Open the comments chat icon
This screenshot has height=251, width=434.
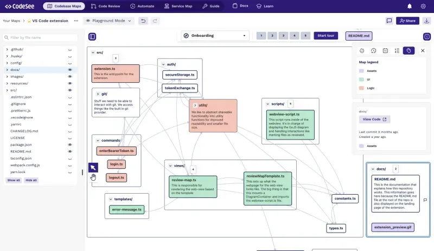[x=389, y=21]
